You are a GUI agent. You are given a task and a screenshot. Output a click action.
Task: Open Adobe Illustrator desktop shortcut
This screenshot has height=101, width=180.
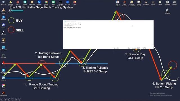coord(3,93)
